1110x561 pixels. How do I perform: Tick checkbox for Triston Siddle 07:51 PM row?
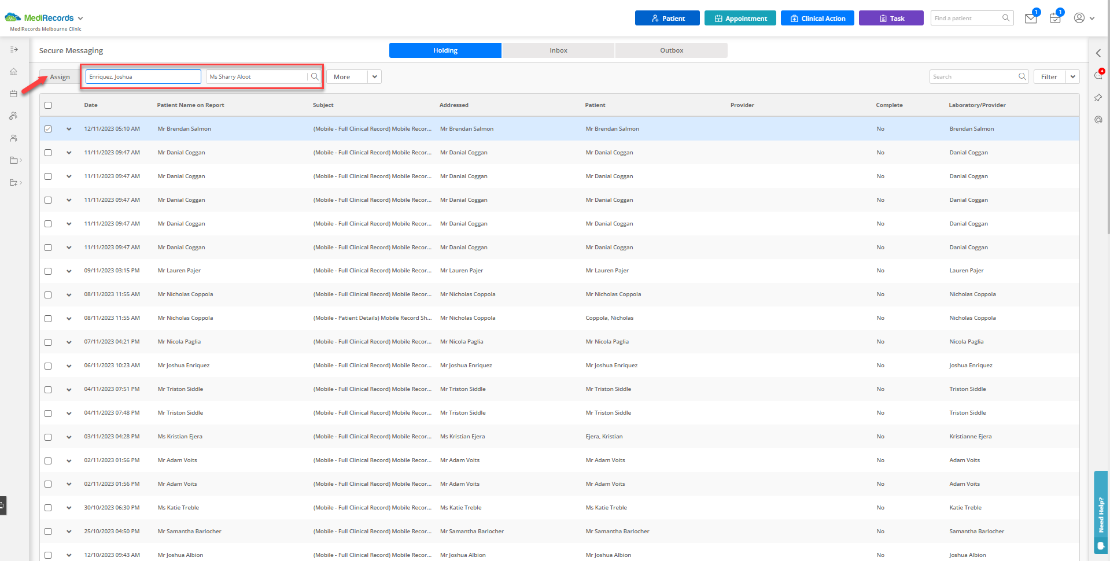[x=48, y=390]
